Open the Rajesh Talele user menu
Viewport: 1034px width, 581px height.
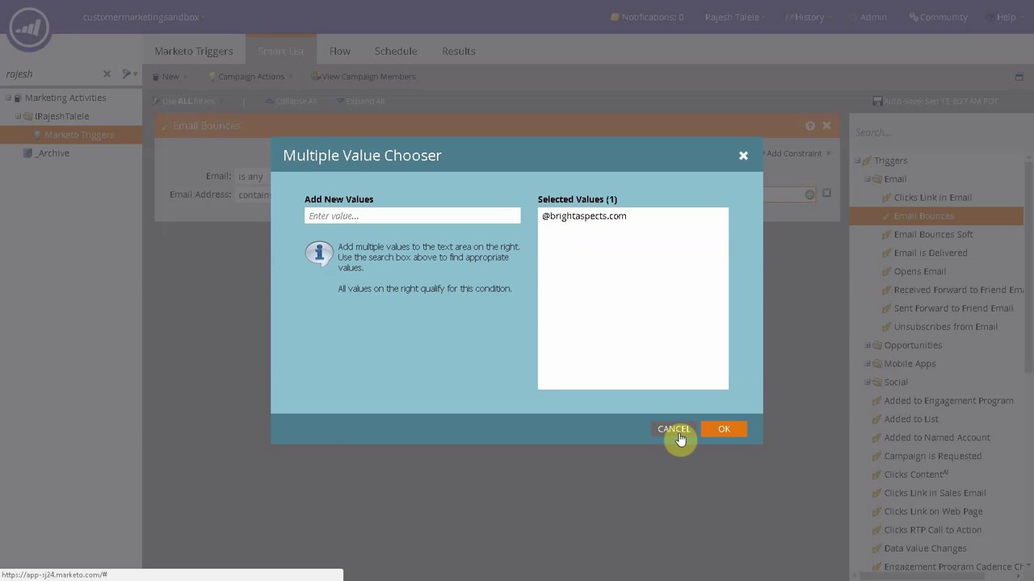pyautogui.click(x=736, y=17)
